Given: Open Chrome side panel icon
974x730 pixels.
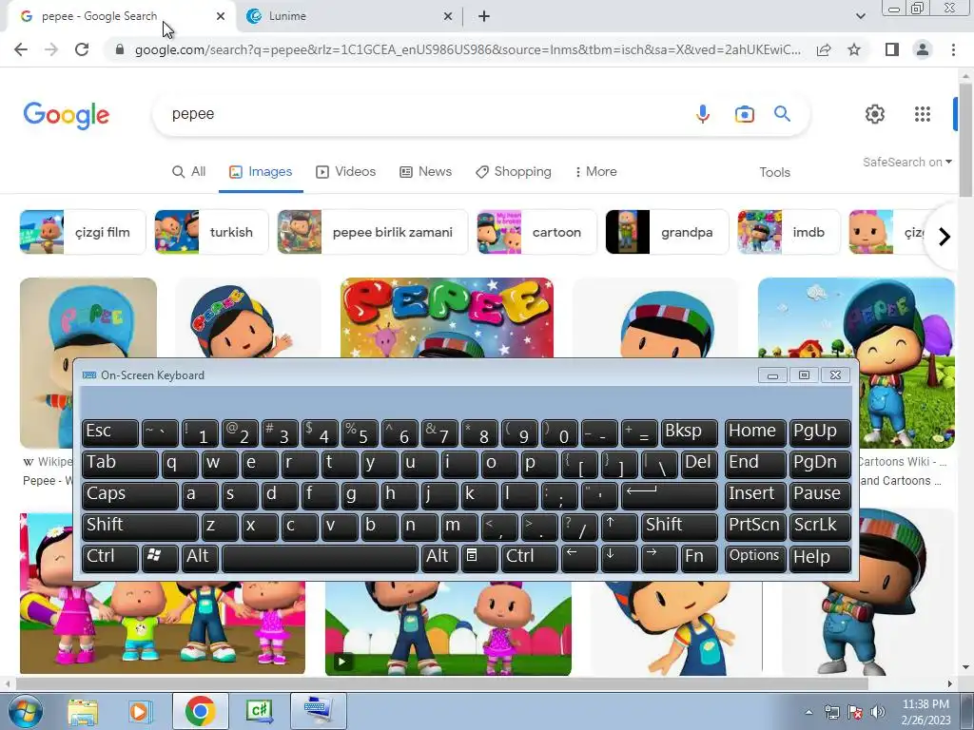Looking at the screenshot, I should click(892, 49).
